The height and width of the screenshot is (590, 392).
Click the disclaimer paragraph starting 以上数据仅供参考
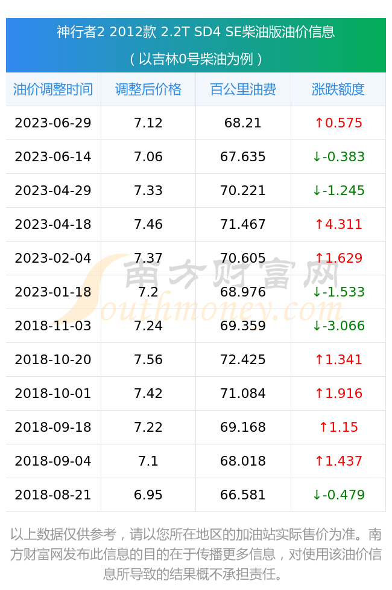(x=196, y=554)
